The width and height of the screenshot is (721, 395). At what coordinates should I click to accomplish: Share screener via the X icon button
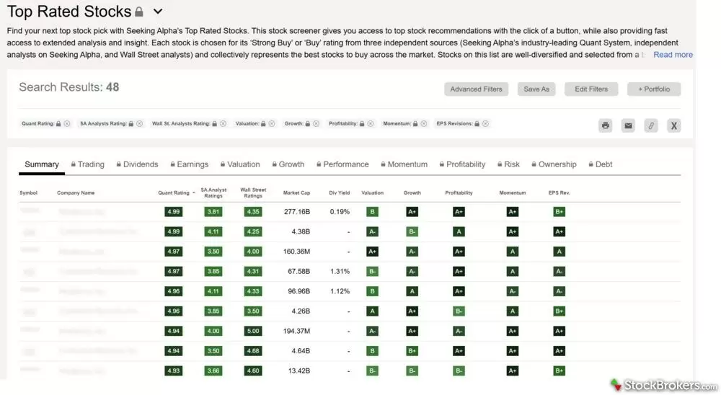[673, 125]
